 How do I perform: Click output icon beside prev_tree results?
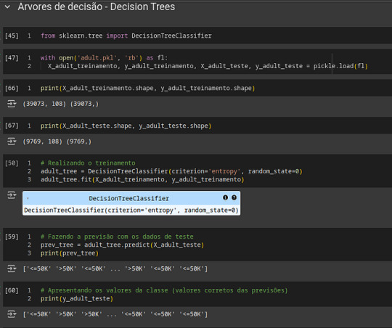click(x=12, y=268)
